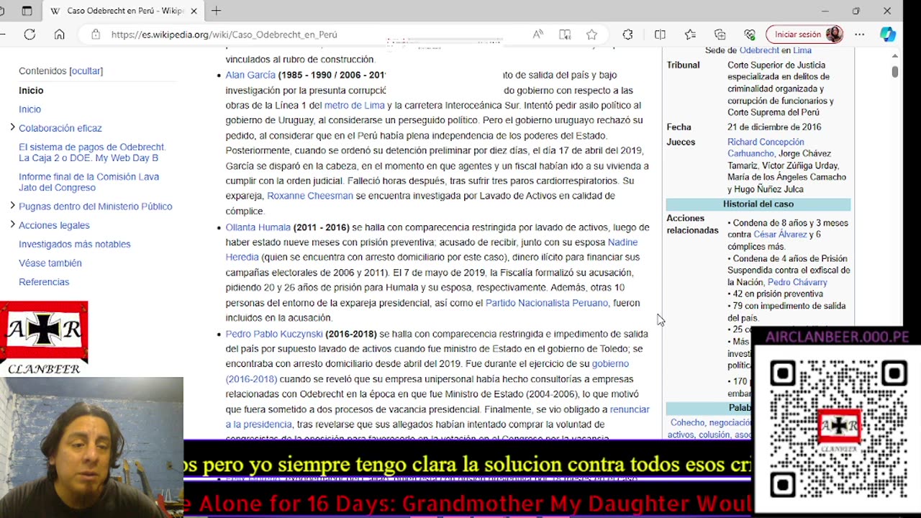Open Informe final de la Comisión Lava Jato
Image resolution: width=921 pixels, height=518 pixels.
89,182
